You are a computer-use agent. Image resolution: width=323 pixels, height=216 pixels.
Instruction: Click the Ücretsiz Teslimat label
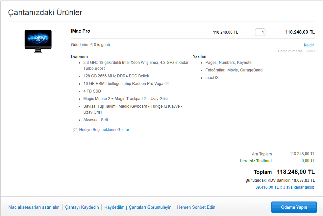(256, 161)
